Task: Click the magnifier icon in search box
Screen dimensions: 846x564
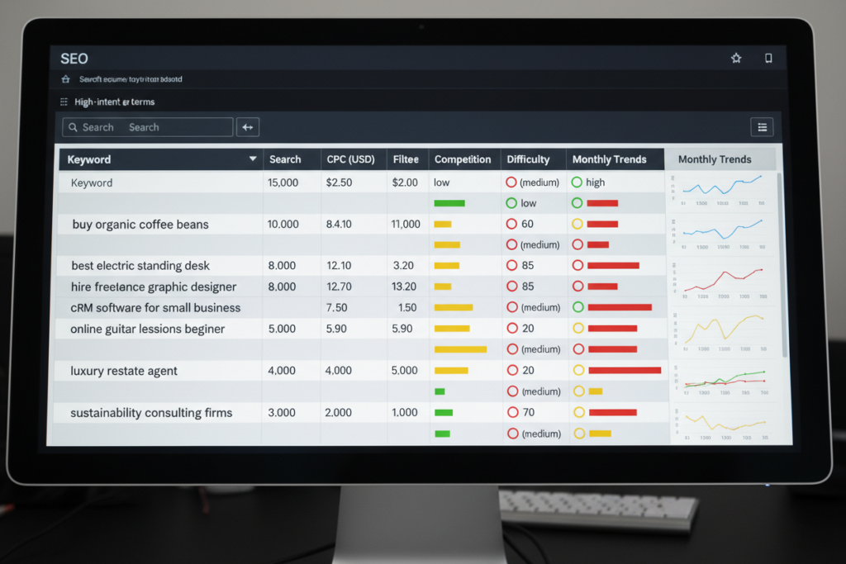Action: (73, 127)
